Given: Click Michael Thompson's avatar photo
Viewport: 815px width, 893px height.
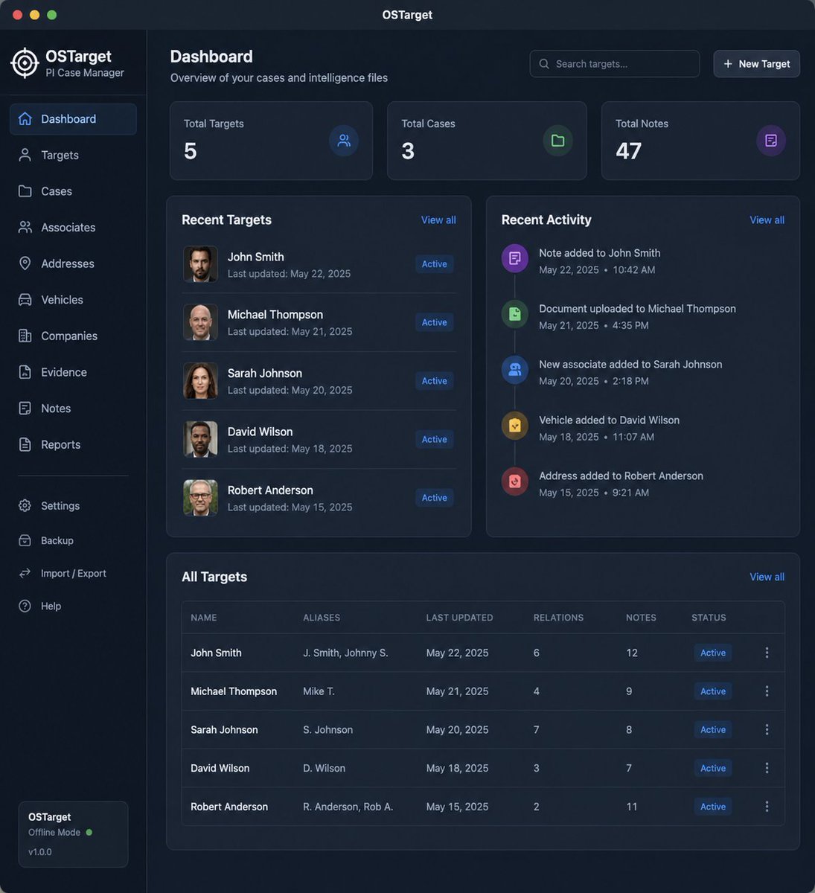Looking at the screenshot, I should 200,322.
